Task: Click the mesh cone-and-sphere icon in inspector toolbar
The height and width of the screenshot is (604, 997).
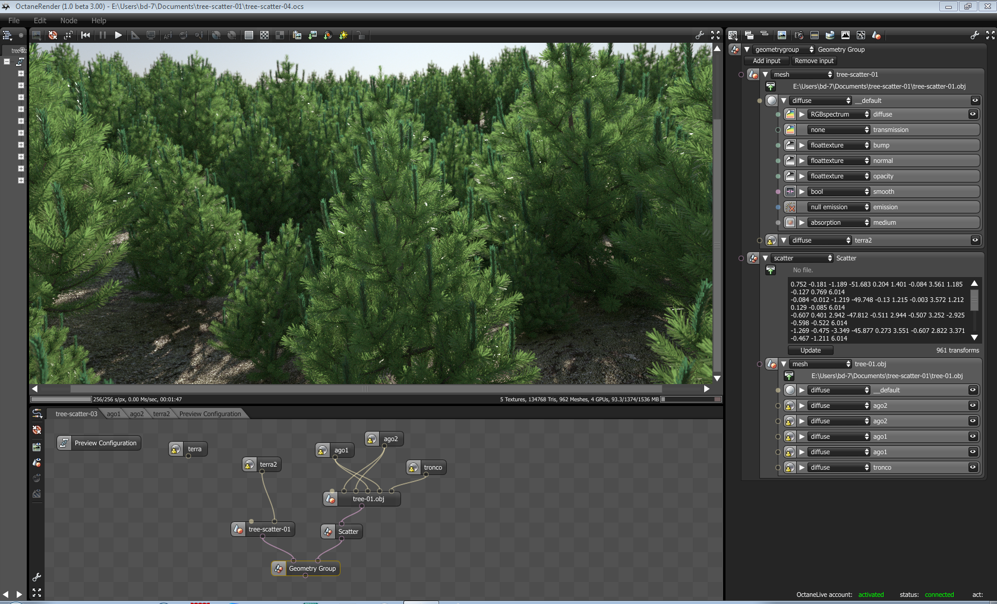Action: [x=876, y=35]
